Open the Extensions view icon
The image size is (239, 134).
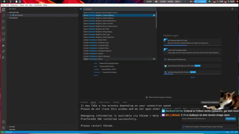[x=3, y=39]
